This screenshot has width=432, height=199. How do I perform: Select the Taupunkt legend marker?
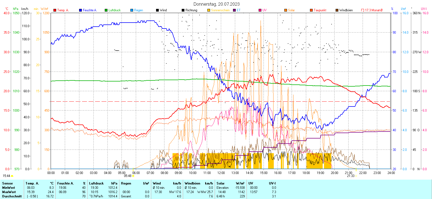[x=311, y=10]
